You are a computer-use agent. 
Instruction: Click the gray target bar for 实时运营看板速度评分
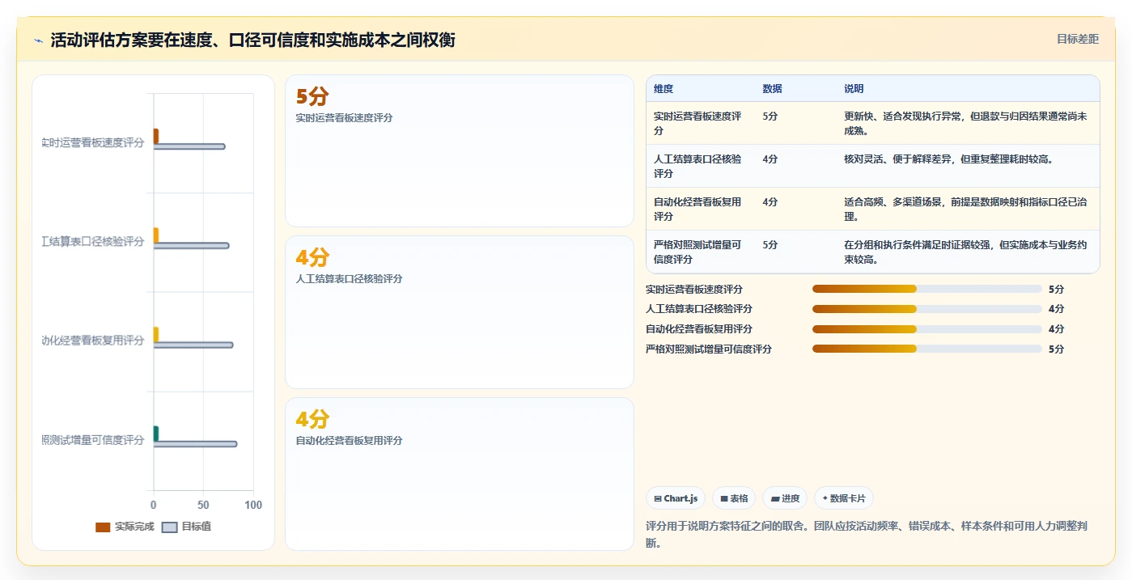click(x=189, y=146)
